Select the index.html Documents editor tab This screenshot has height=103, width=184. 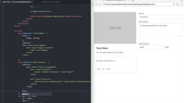click(x=17, y=2)
